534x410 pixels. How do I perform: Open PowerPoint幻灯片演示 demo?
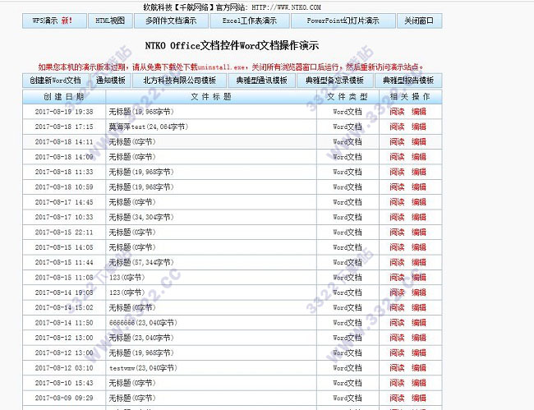(x=343, y=21)
